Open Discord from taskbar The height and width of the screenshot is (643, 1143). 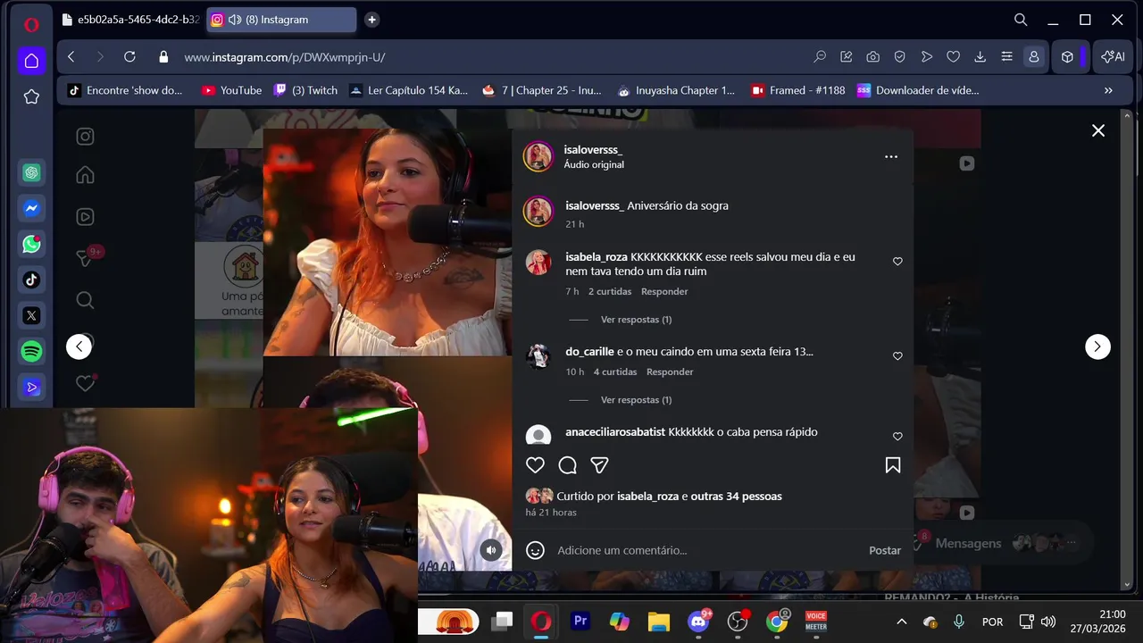click(698, 622)
